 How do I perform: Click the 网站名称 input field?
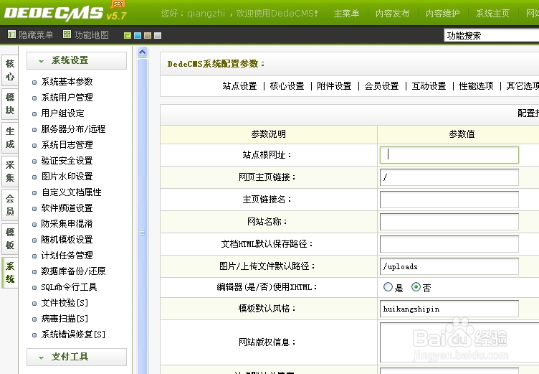[449, 222]
